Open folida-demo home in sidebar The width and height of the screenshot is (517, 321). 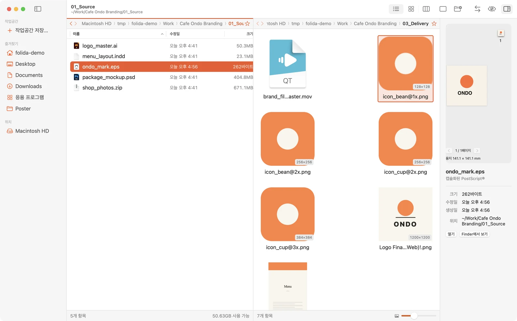pyautogui.click(x=30, y=53)
